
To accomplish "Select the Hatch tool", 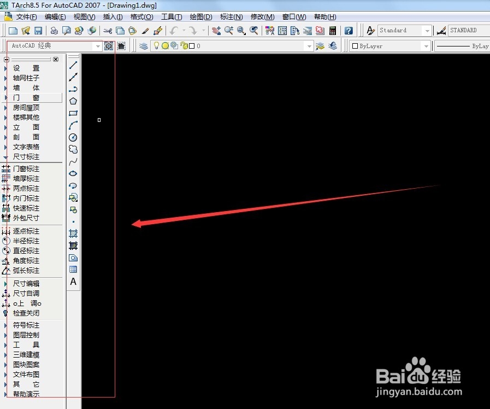I will (x=73, y=233).
